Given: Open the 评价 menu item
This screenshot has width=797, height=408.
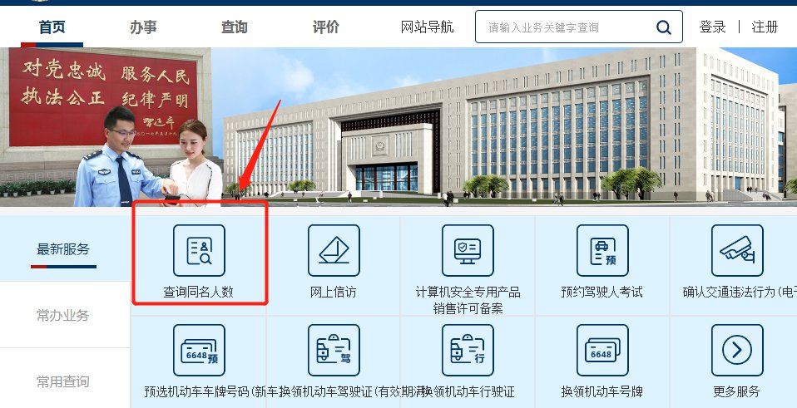Looking at the screenshot, I should [326, 27].
